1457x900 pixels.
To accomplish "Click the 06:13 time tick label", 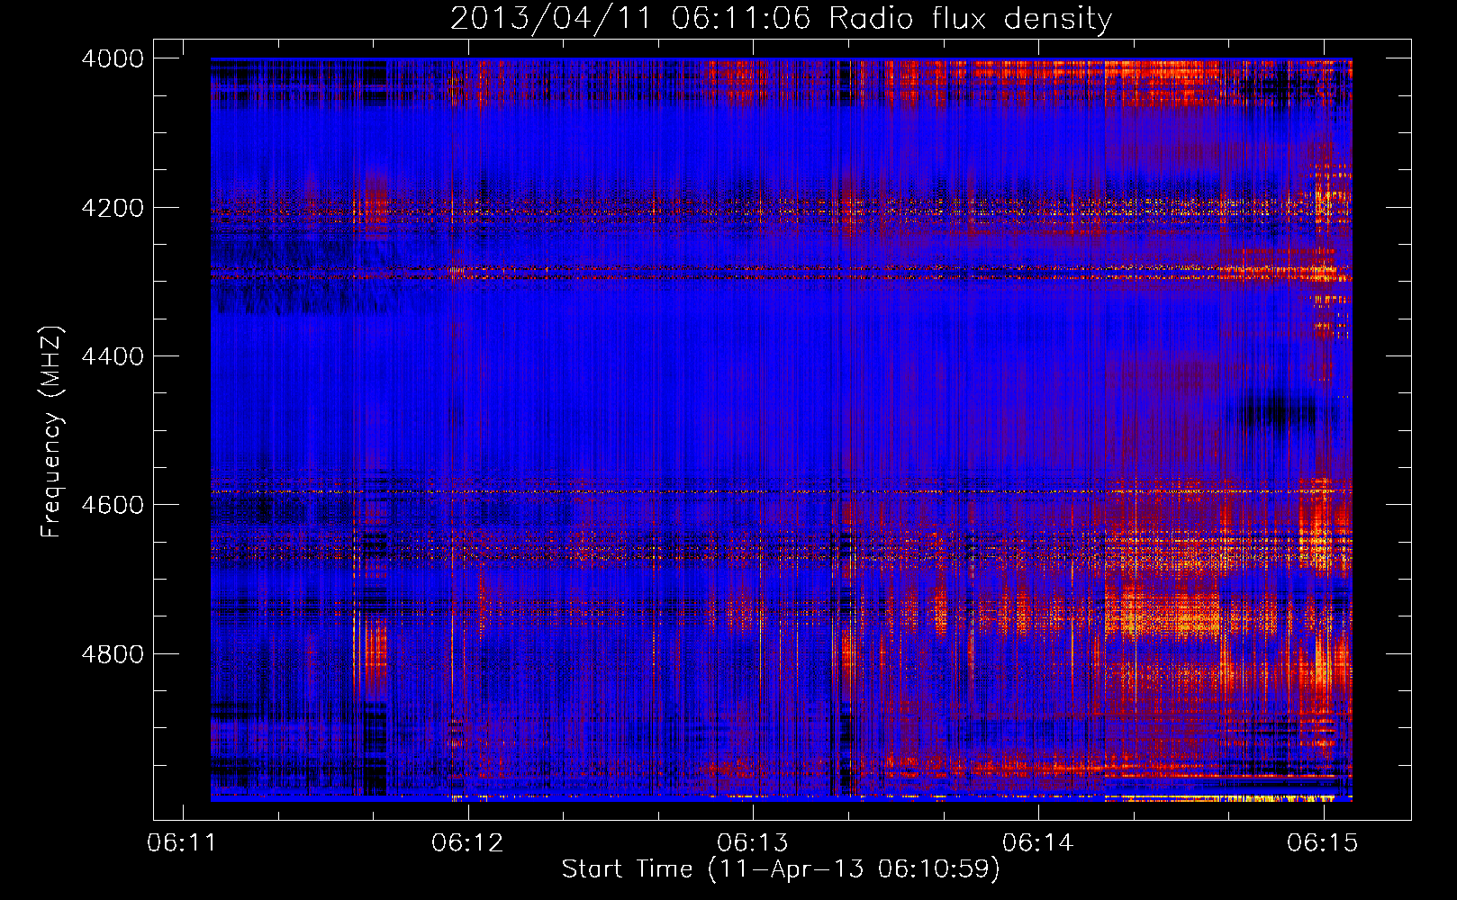I will tap(753, 842).
